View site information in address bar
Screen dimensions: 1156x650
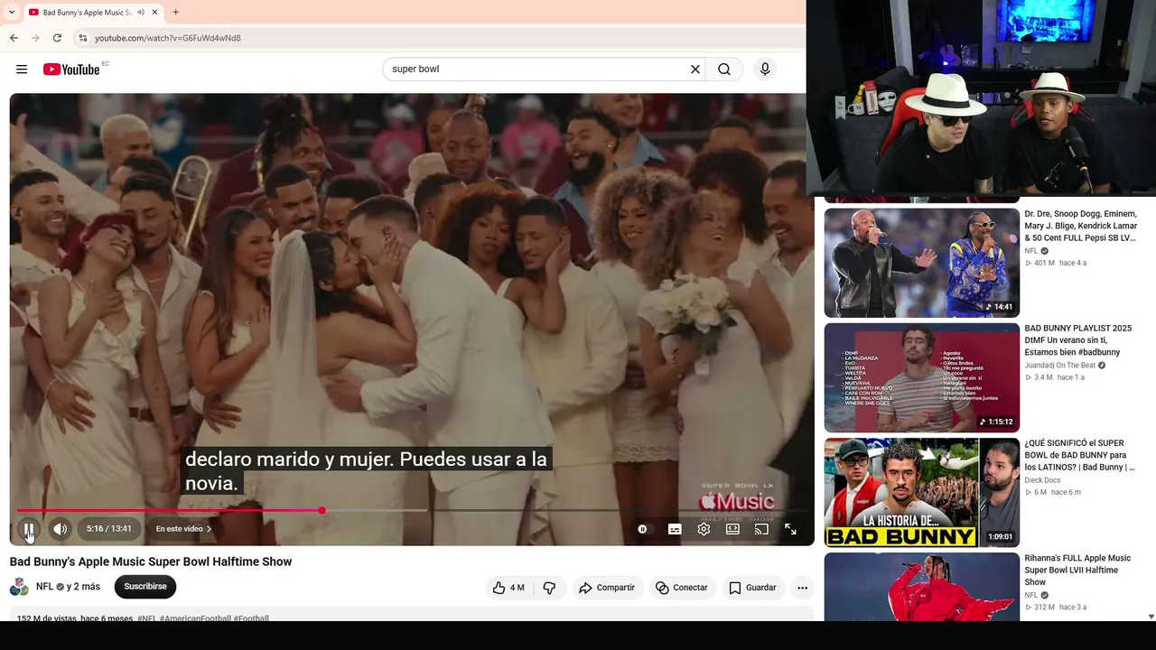tap(82, 38)
